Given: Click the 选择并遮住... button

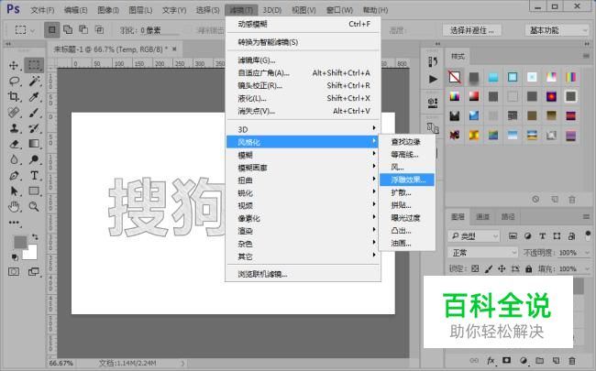Looking at the screenshot, I should coord(471,30).
